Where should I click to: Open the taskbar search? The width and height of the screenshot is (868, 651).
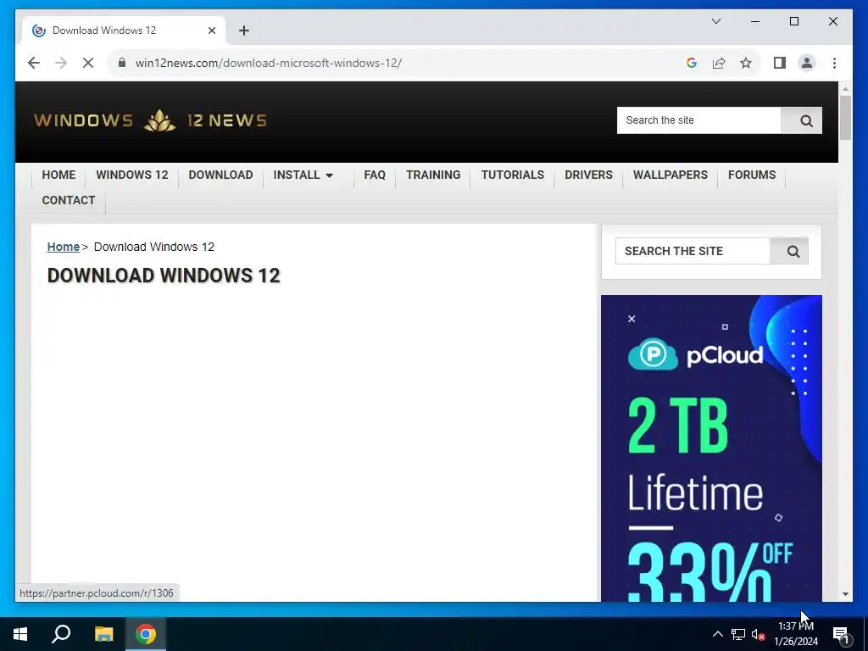point(61,634)
